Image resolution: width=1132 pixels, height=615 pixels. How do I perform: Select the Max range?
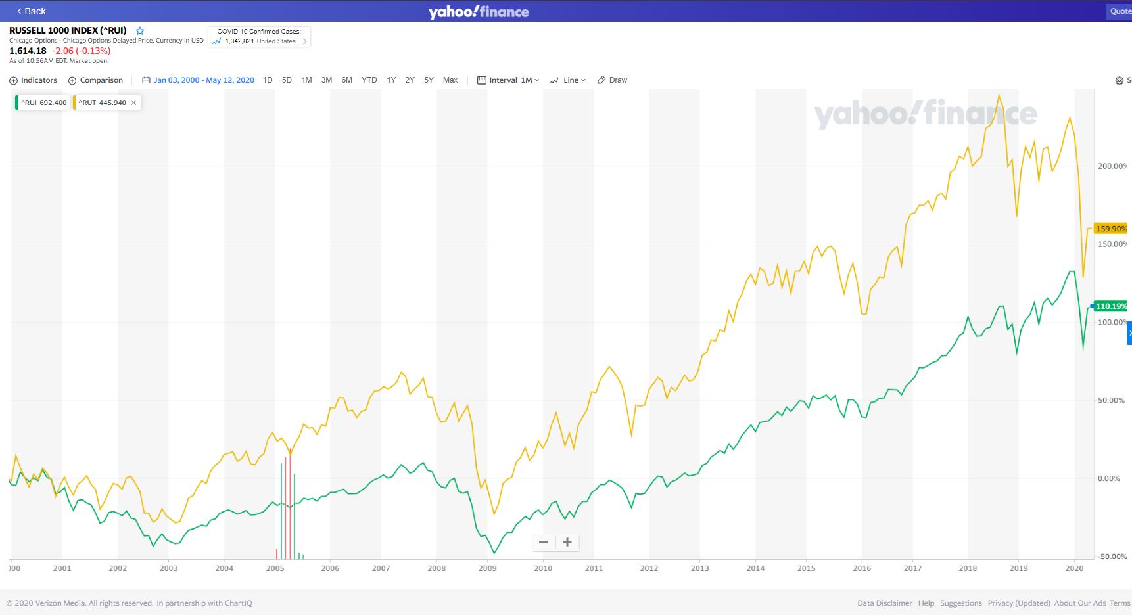450,80
